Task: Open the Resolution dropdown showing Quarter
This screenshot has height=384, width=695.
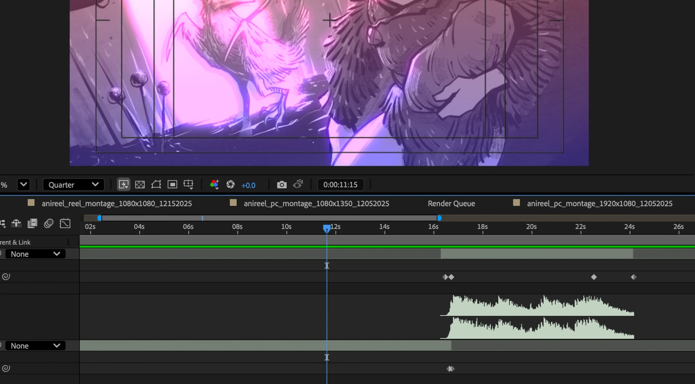Action: pyautogui.click(x=73, y=184)
